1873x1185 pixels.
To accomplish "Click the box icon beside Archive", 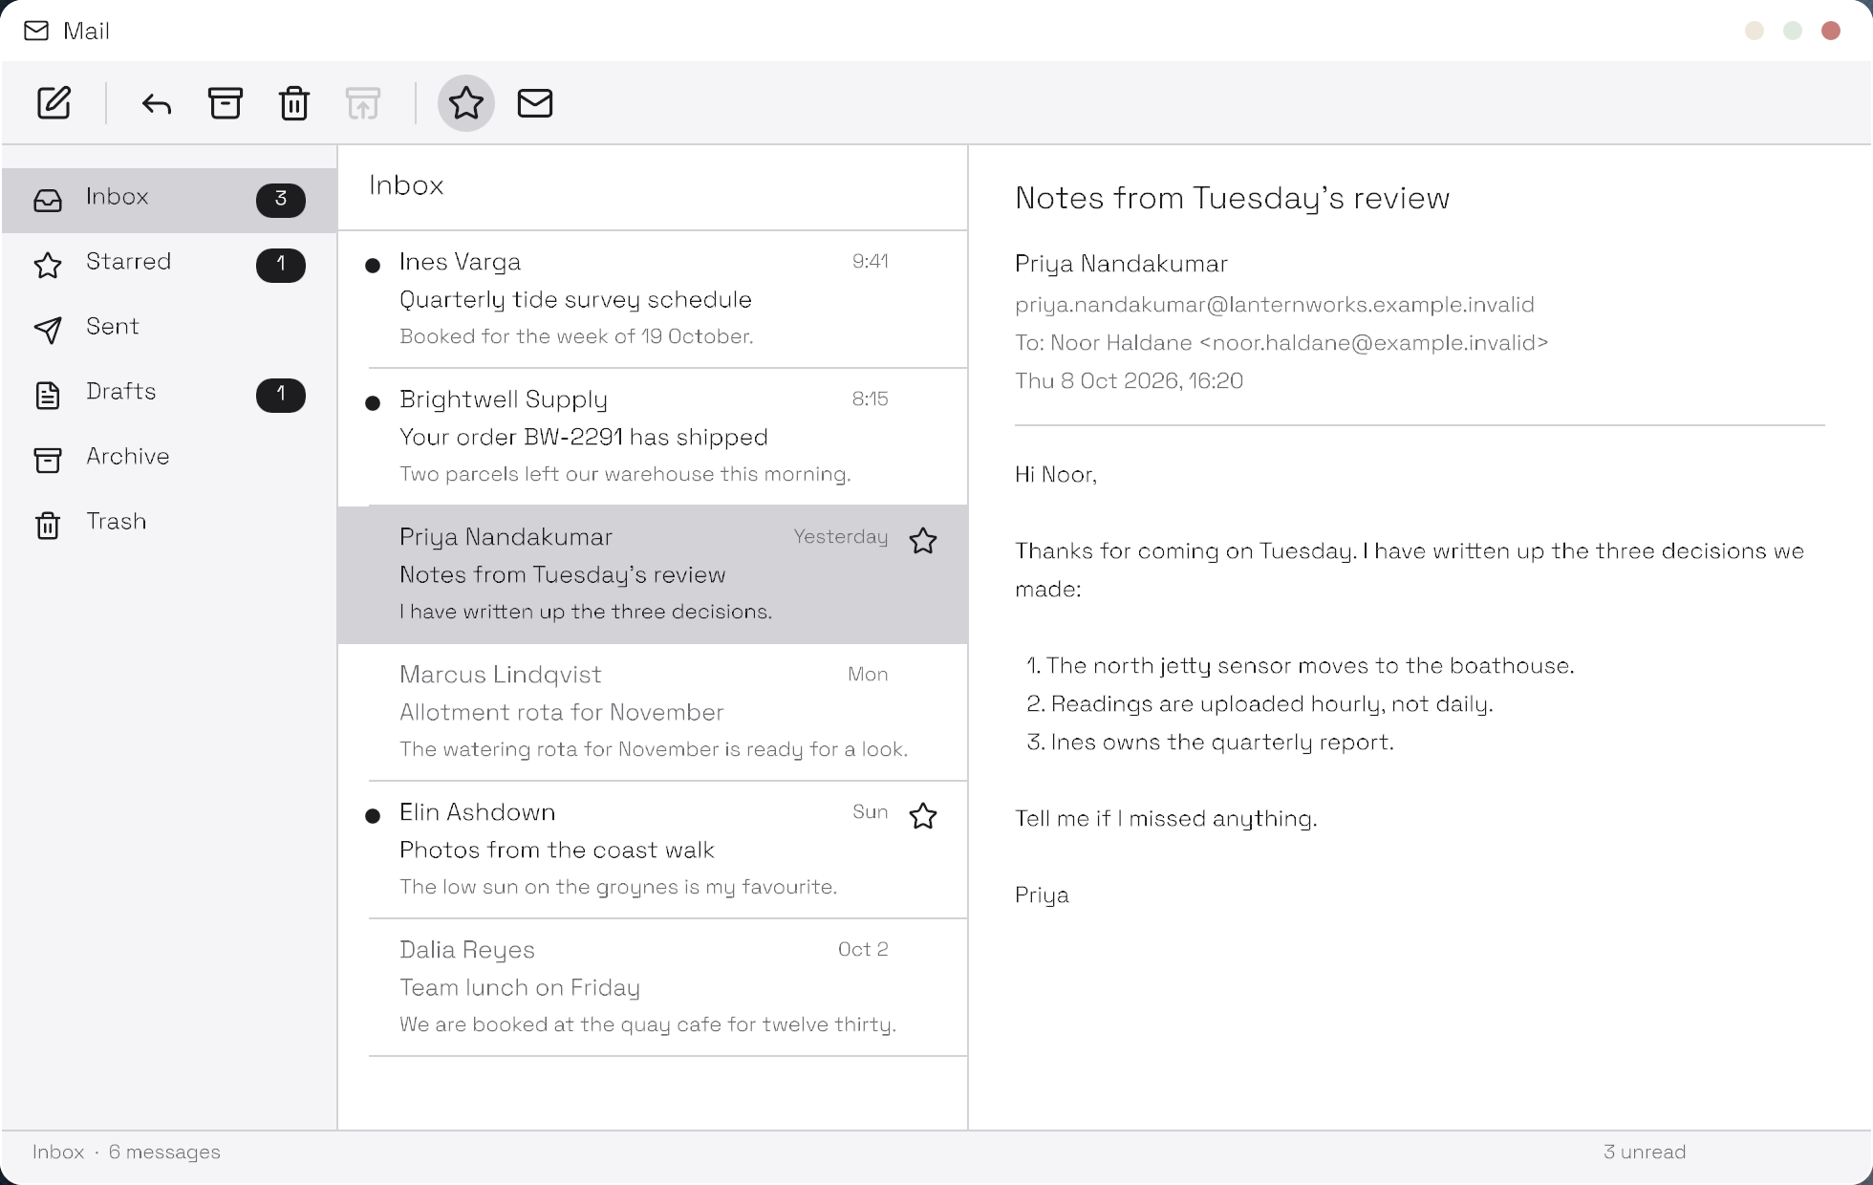I will pyautogui.click(x=48, y=460).
